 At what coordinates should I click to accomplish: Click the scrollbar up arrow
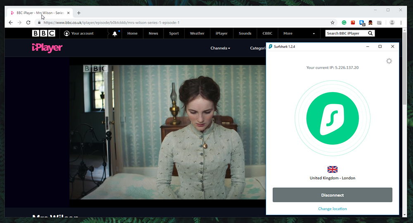(405, 30)
